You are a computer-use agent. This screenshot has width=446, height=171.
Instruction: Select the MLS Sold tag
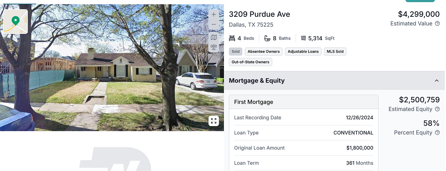[x=335, y=51]
